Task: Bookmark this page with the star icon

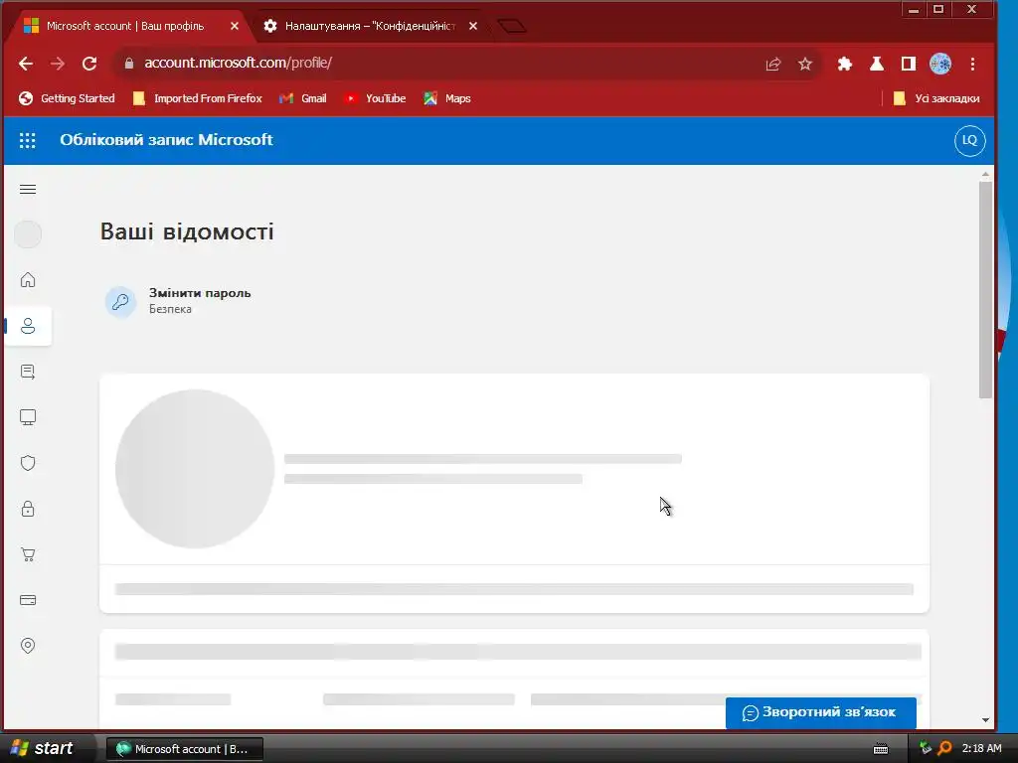Action: click(805, 64)
